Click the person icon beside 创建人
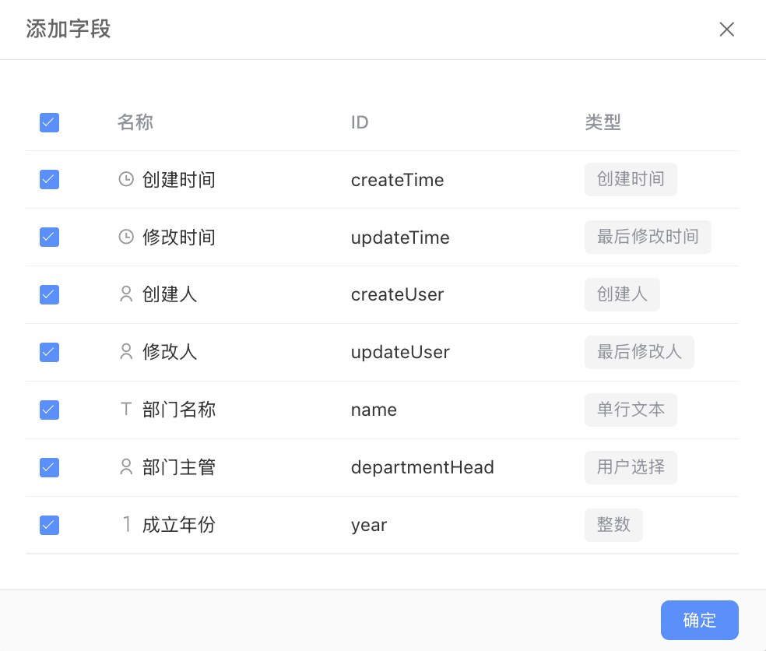This screenshot has height=651, width=766. click(126, 294)
